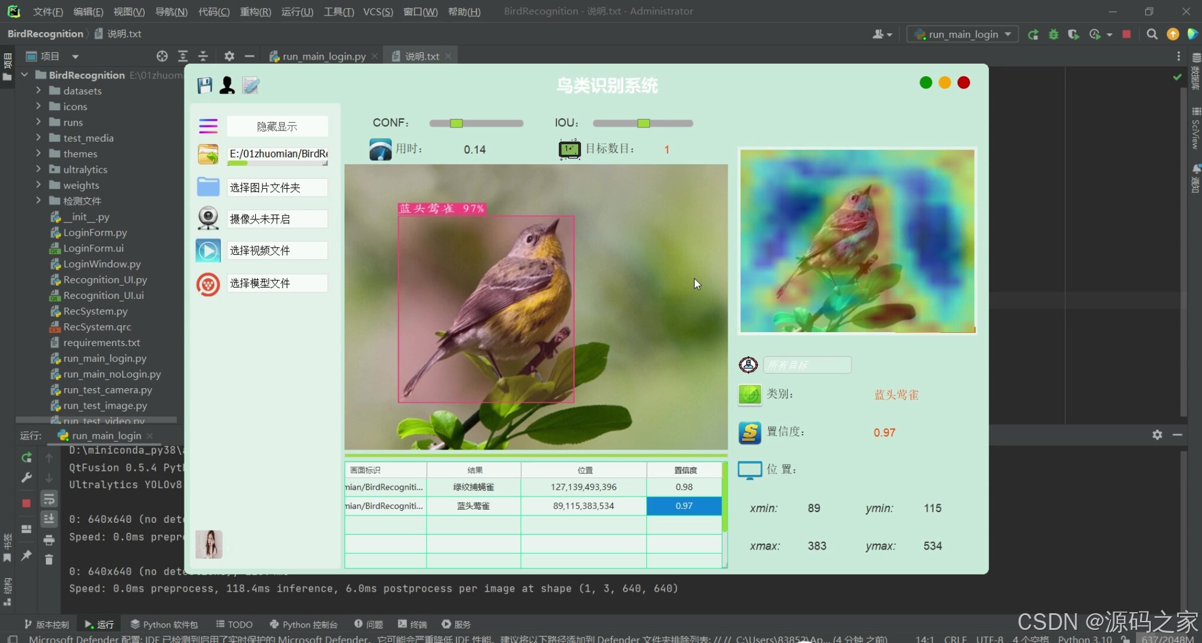
Task: Open the 工具(T) menu in the menu bar
Action: tap(338, 11)
